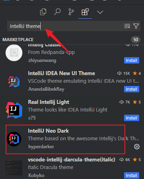Open the filter extensions funnel menu
The image size is (144, 179).
[x=136, y=26]
